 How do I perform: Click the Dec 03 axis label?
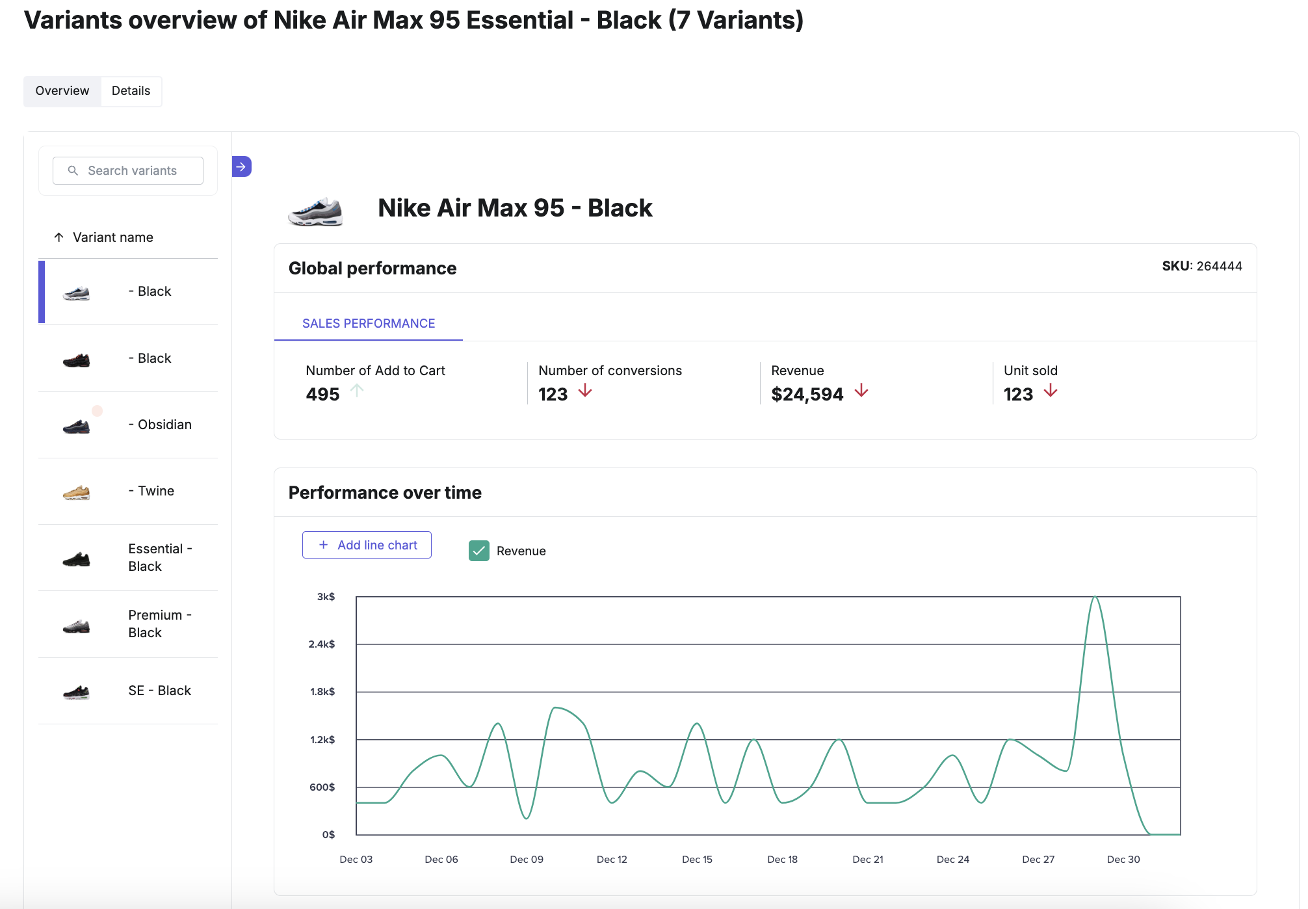[x=356, y=859]
